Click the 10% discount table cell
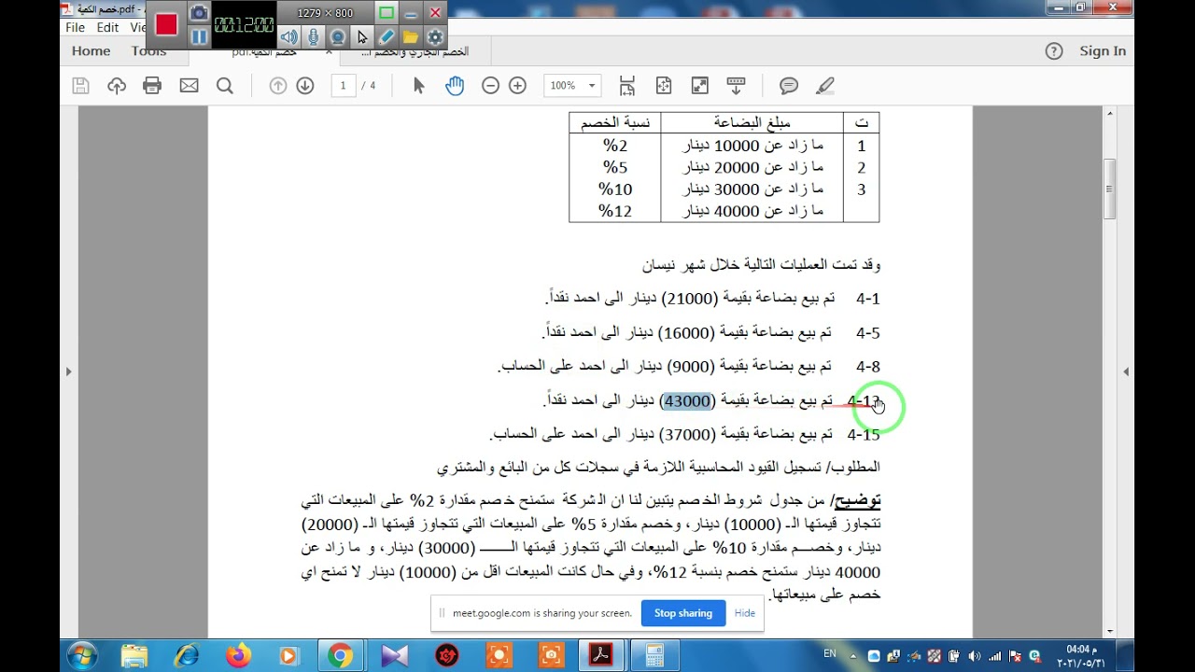 (x=615, y=189)
